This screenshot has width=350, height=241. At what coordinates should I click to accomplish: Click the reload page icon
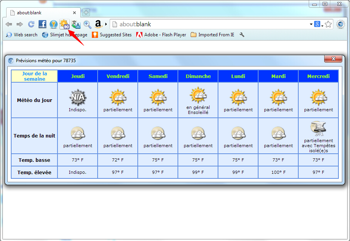pos(31,24)
